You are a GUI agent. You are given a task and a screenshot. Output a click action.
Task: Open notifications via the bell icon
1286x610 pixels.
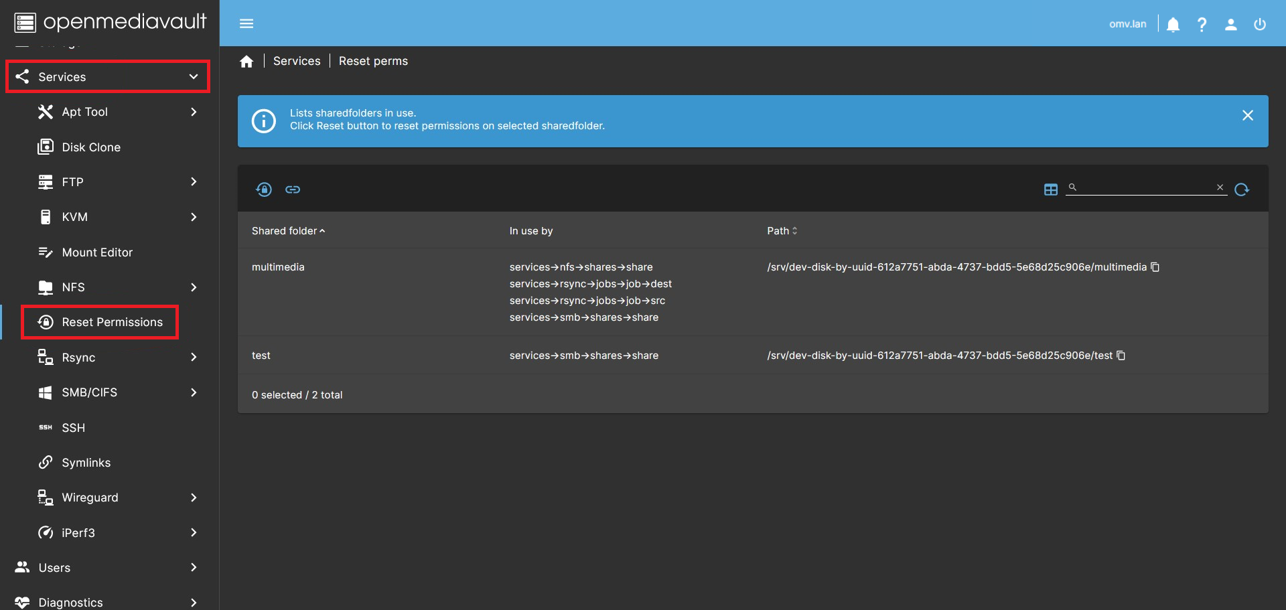point(1172,23)
